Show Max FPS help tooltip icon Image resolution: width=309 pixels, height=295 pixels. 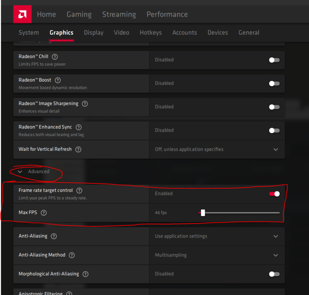point(44,213)
